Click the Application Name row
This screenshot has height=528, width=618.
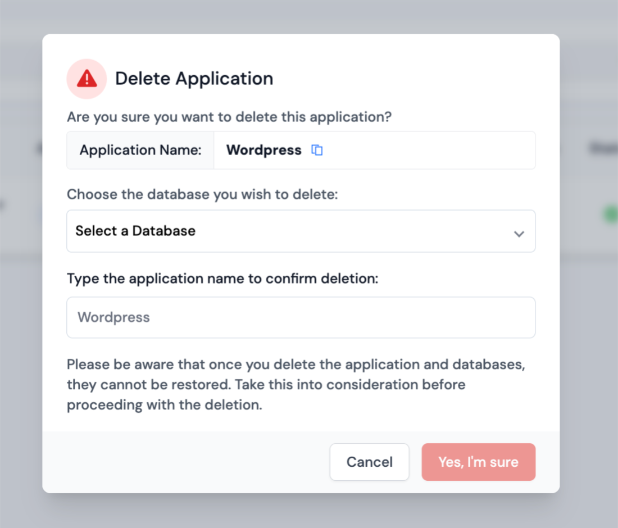140,150
